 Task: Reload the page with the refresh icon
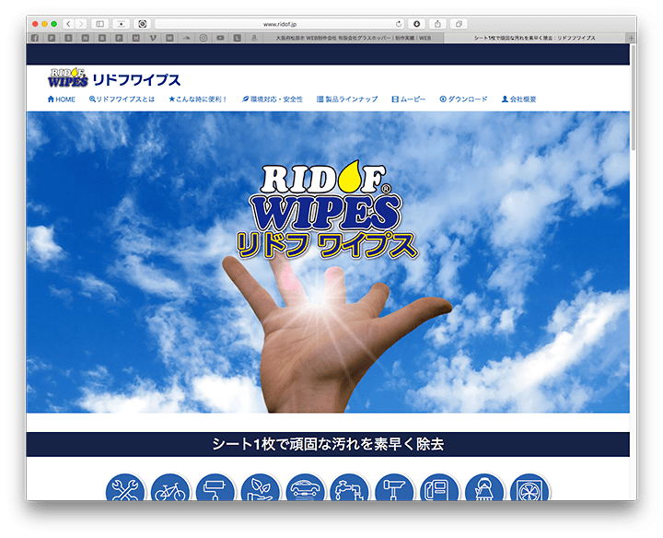tap(399, 24)
